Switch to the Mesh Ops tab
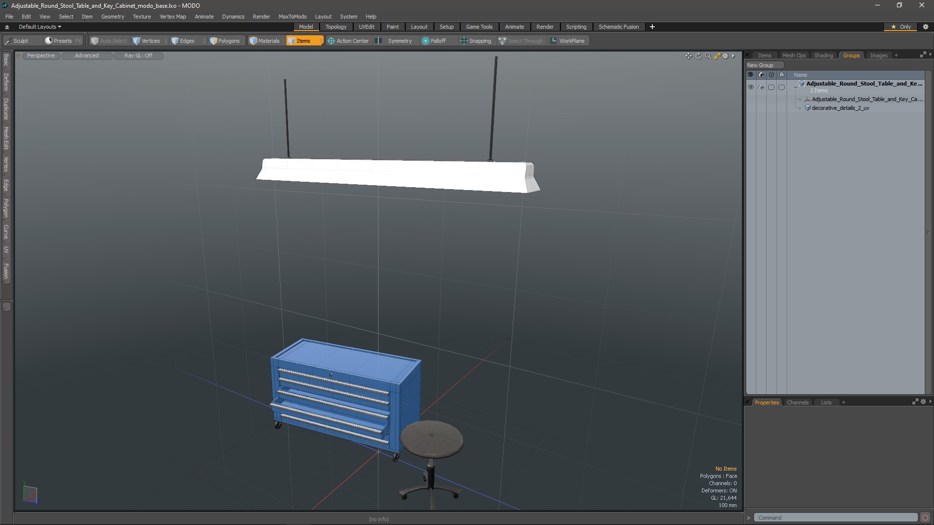934x525 pixels. tap(793, 55)
